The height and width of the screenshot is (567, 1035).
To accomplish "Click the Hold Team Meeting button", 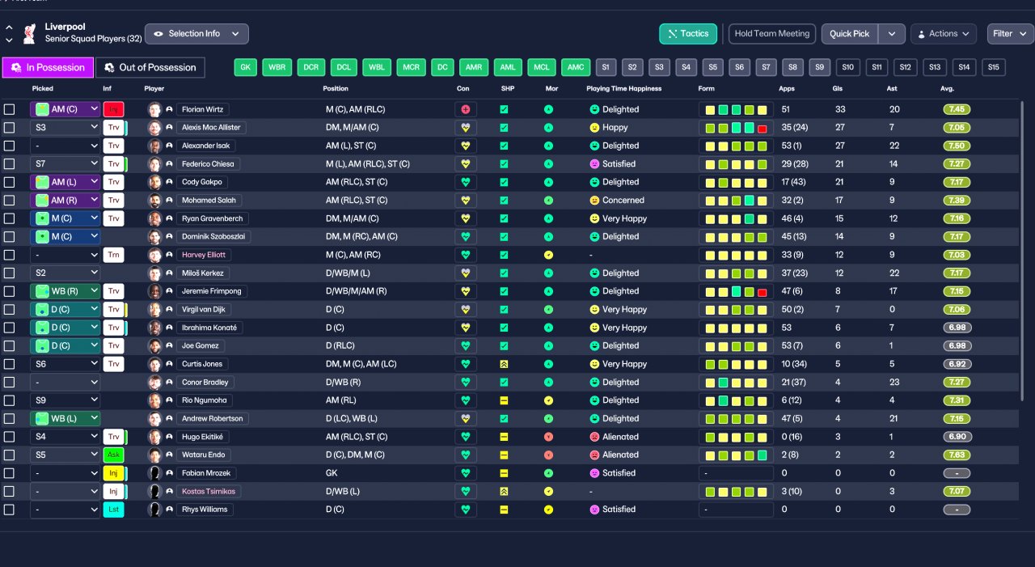I will [x=772, y=34].
